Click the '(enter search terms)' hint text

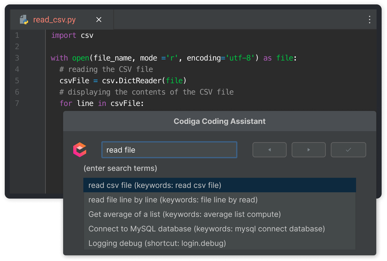(x=120, y=168)
